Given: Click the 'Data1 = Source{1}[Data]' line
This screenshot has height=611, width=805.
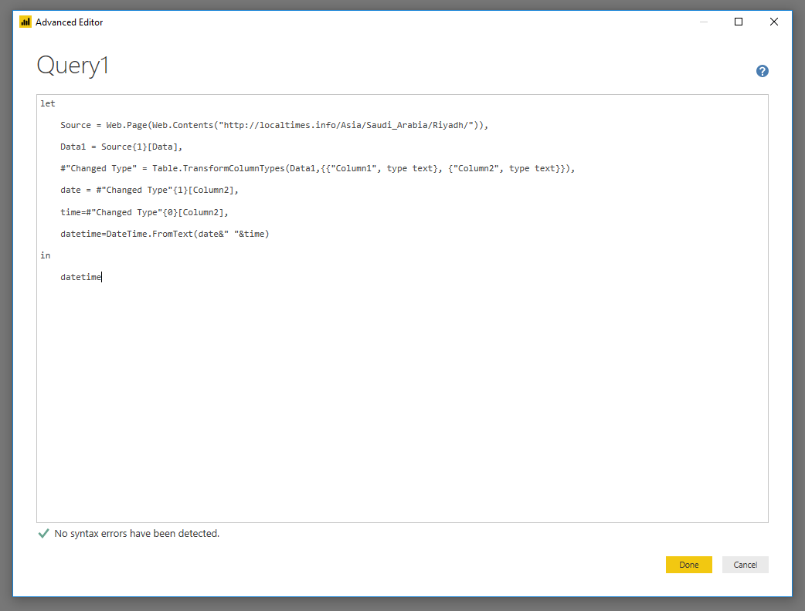Looking at the screenshot, I should pyautogui.click(x=121, y=147).
